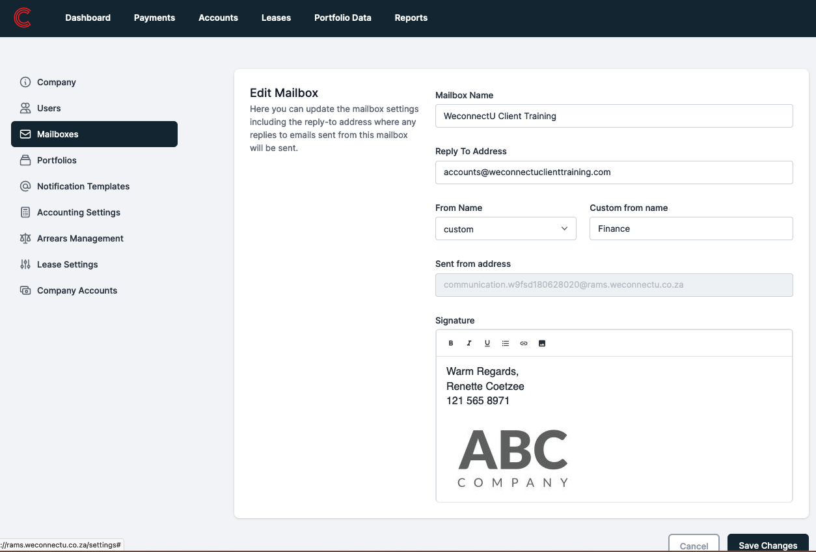Viewport: 816px width, 552px height.
Task: Click the Notification Templates at-sign icon
Action: tap(25, 186)
